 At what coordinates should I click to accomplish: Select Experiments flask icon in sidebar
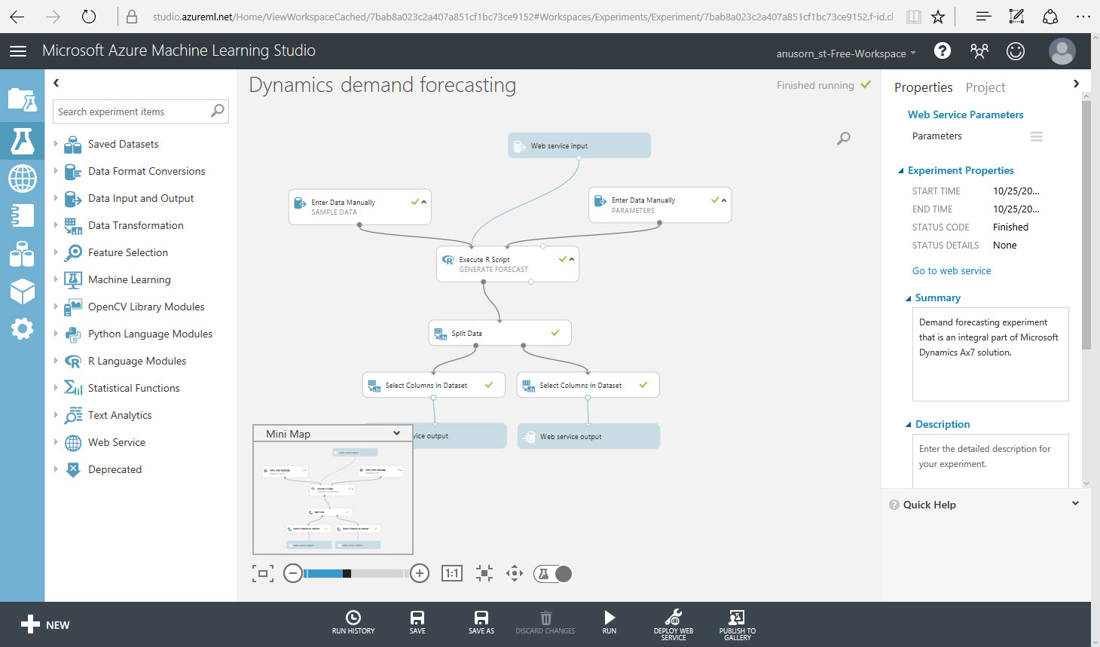[22, 140]
